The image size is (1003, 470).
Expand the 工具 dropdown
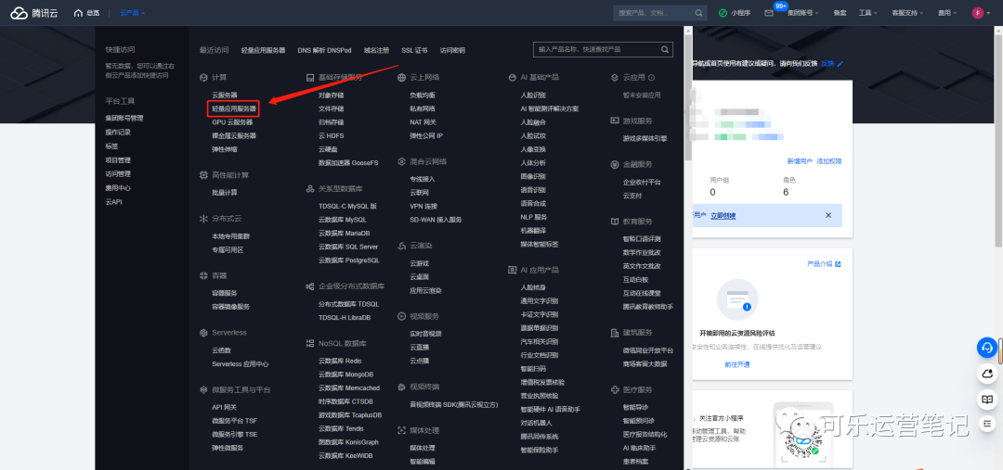tap(866, 13)
